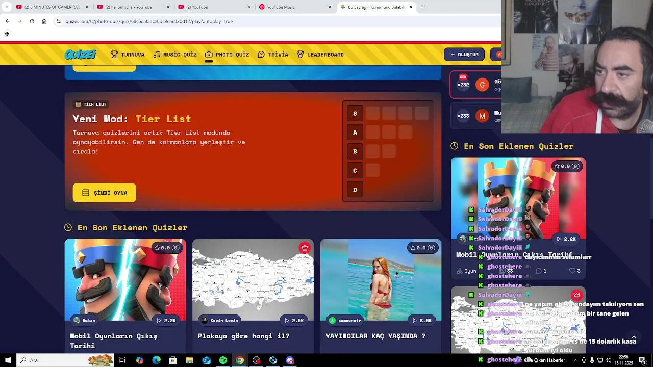Click the En Son Eklenen Quizler sidebar heading
Screen dimensions: 653x367
[x=519, y=146]
